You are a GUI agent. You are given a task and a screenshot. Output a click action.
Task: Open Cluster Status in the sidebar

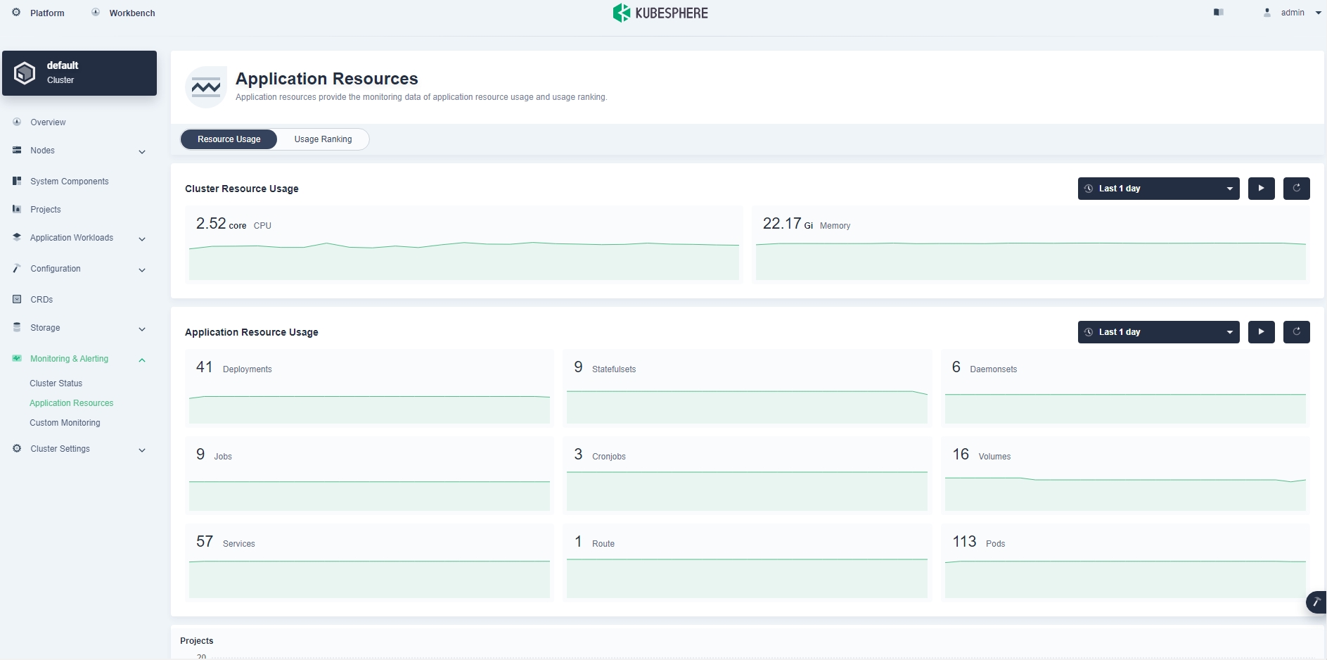[56, 383]
